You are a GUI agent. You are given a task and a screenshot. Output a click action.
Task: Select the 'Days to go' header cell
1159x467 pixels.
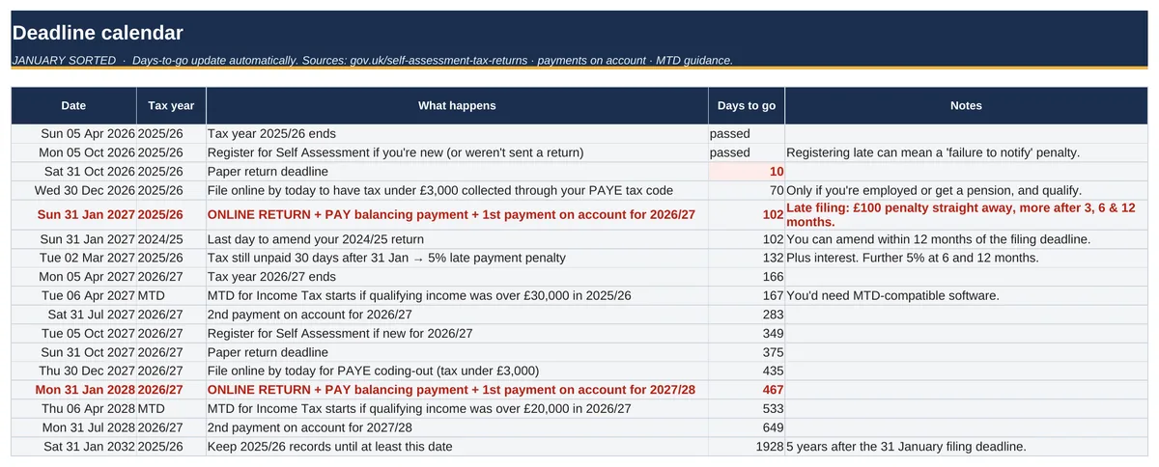tap(747, 106)
